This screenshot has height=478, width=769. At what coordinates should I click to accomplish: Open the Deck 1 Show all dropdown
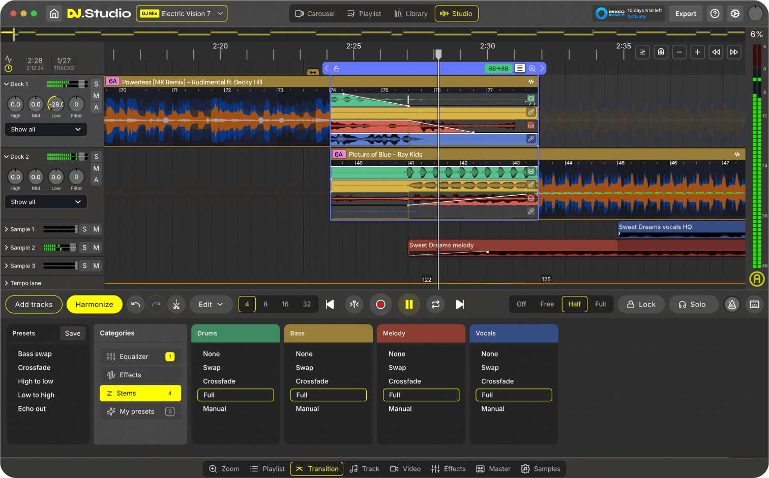click(46, 129)
